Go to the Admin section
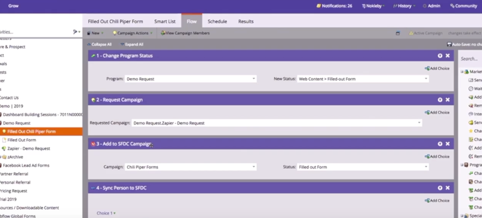Viewport: 482px width, 218px height. [431, 6]
